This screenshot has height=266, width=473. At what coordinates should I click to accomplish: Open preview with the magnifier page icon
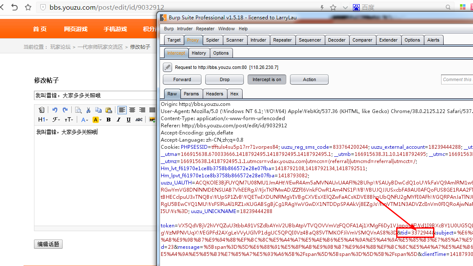(x=78, y=110)
